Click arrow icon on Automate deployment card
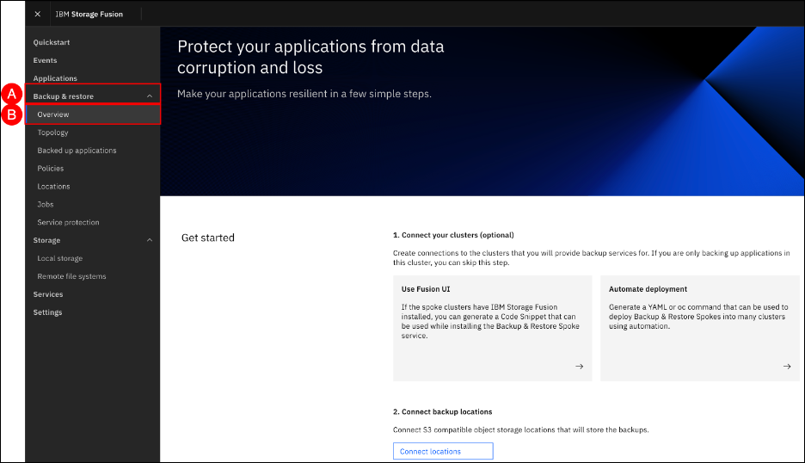This screenshot has height=463, width=805. point(786,367)
